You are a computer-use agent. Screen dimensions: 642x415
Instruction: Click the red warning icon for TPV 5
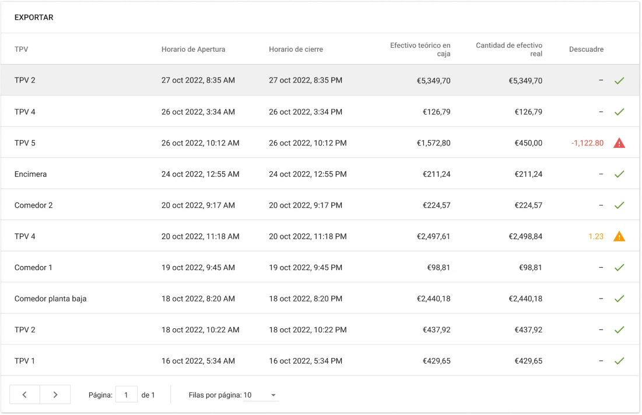pos(619,143)
